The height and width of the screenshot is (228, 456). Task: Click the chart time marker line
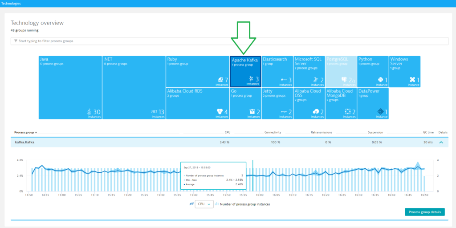(253, 175)
